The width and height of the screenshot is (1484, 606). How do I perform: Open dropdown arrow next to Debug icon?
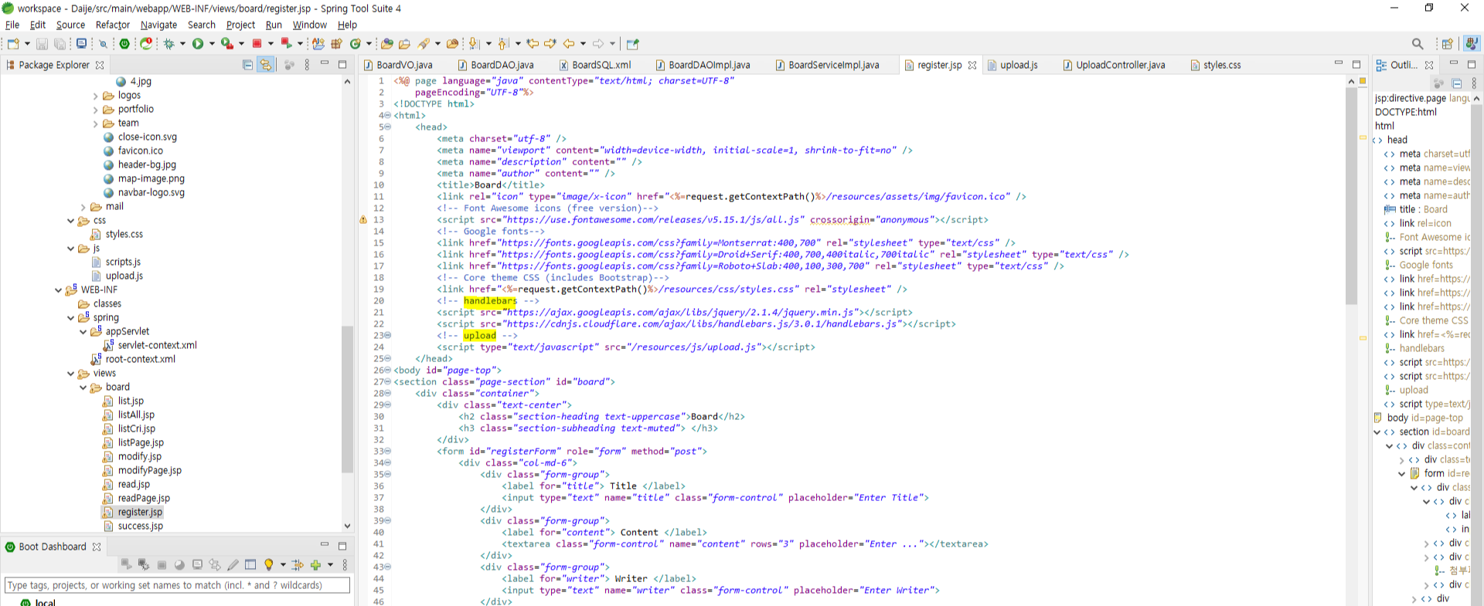pos(183,44)
